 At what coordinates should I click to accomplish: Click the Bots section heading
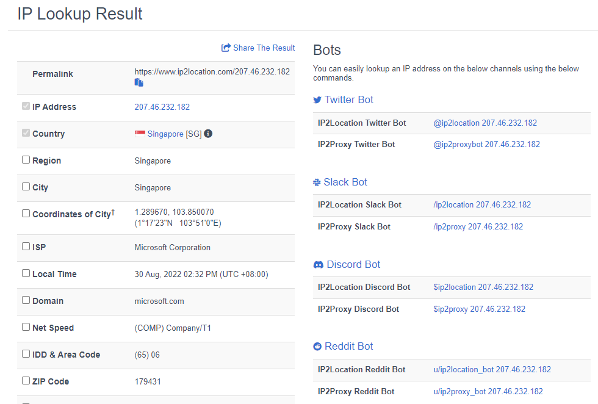tap(327, 50)
